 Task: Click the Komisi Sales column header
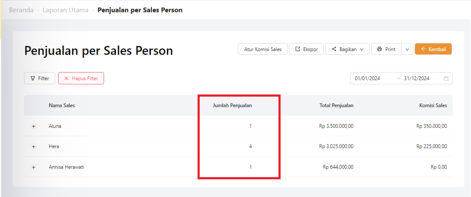[433, 105]
